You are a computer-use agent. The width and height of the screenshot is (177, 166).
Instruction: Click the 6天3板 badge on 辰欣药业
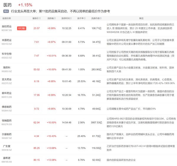coord(22,28)
